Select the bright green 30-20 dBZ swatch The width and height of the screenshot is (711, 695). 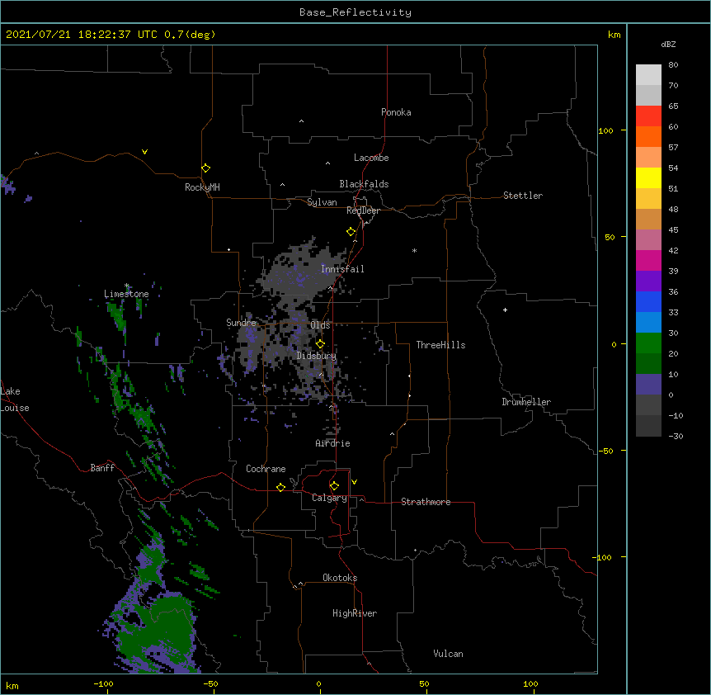click(x=648, y=343)
